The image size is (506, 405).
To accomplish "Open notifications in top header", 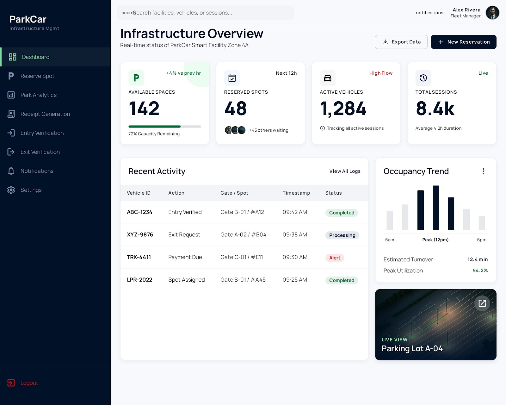I will [429, 13].
